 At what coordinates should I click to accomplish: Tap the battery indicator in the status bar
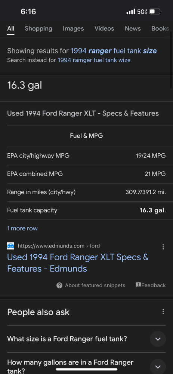pyautogui.click(x=155, y=12)
